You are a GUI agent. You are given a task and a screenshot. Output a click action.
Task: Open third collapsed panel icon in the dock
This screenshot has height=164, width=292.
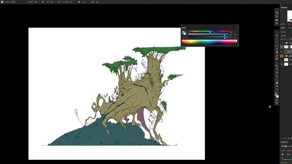(277, 20)
